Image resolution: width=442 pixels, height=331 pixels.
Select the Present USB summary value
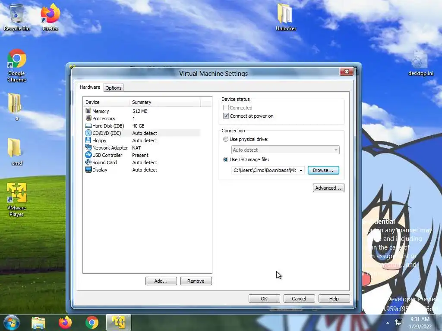(140, 155)
